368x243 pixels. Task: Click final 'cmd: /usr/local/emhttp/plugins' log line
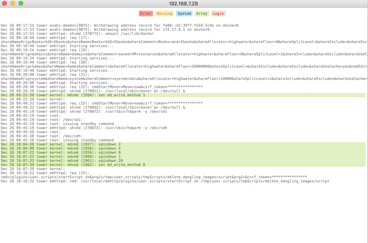coord(165,181)
